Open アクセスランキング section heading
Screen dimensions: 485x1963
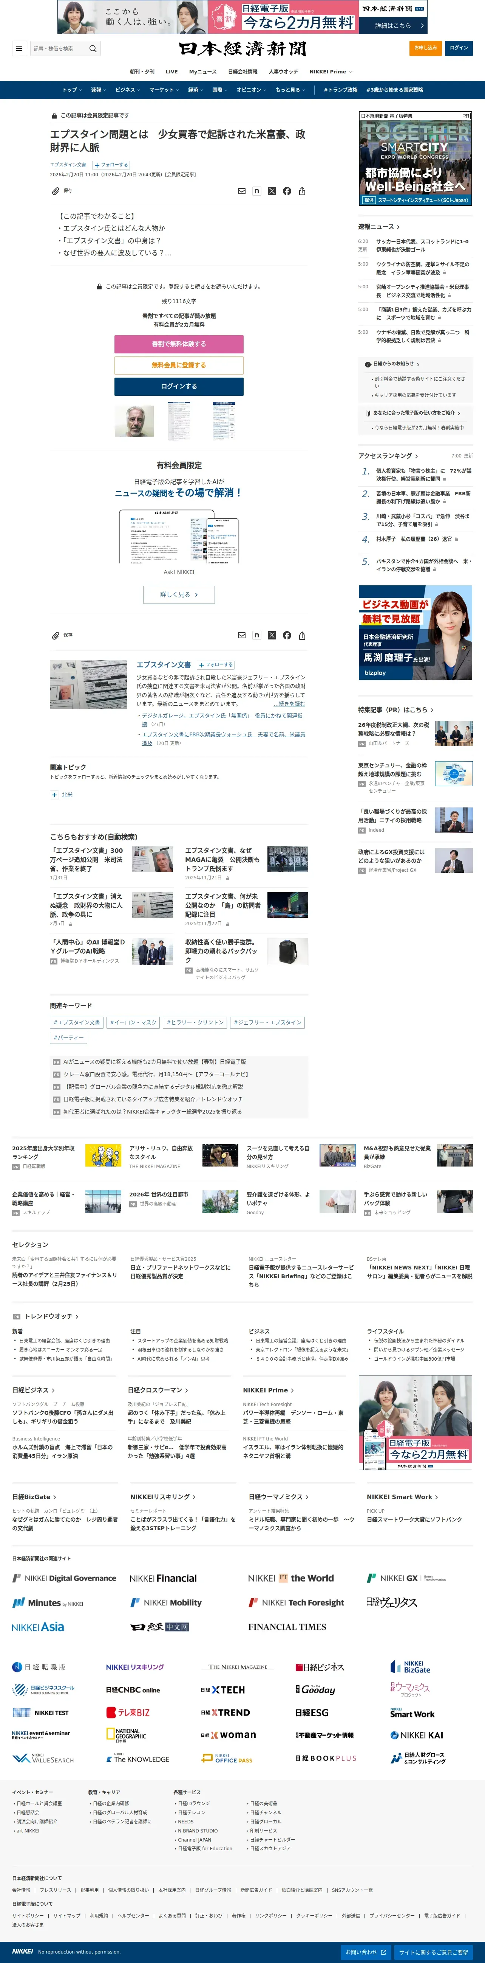point(388,456)
